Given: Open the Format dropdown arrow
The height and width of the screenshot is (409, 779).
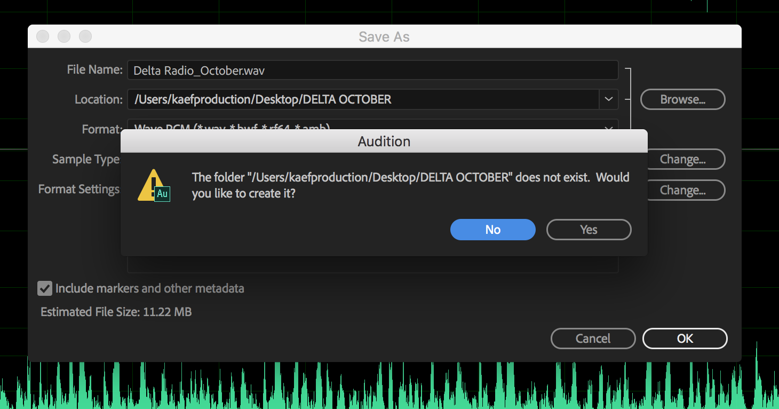Looking at the screenshot, I should (608, 128).
